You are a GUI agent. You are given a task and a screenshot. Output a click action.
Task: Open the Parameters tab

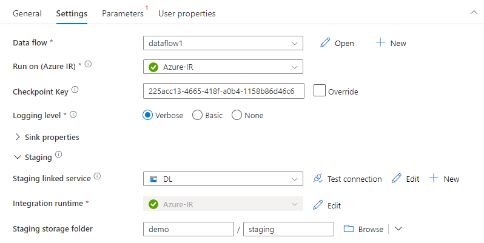(123, 13)
